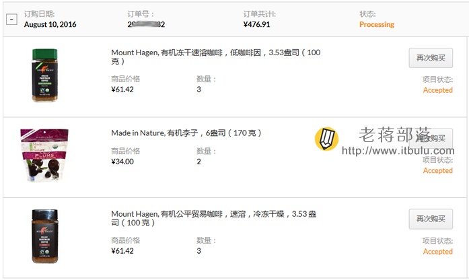This screenshot has height=280, width=469.
Task: Click the order date August 10, 2016
Action: tap(50, 24)
